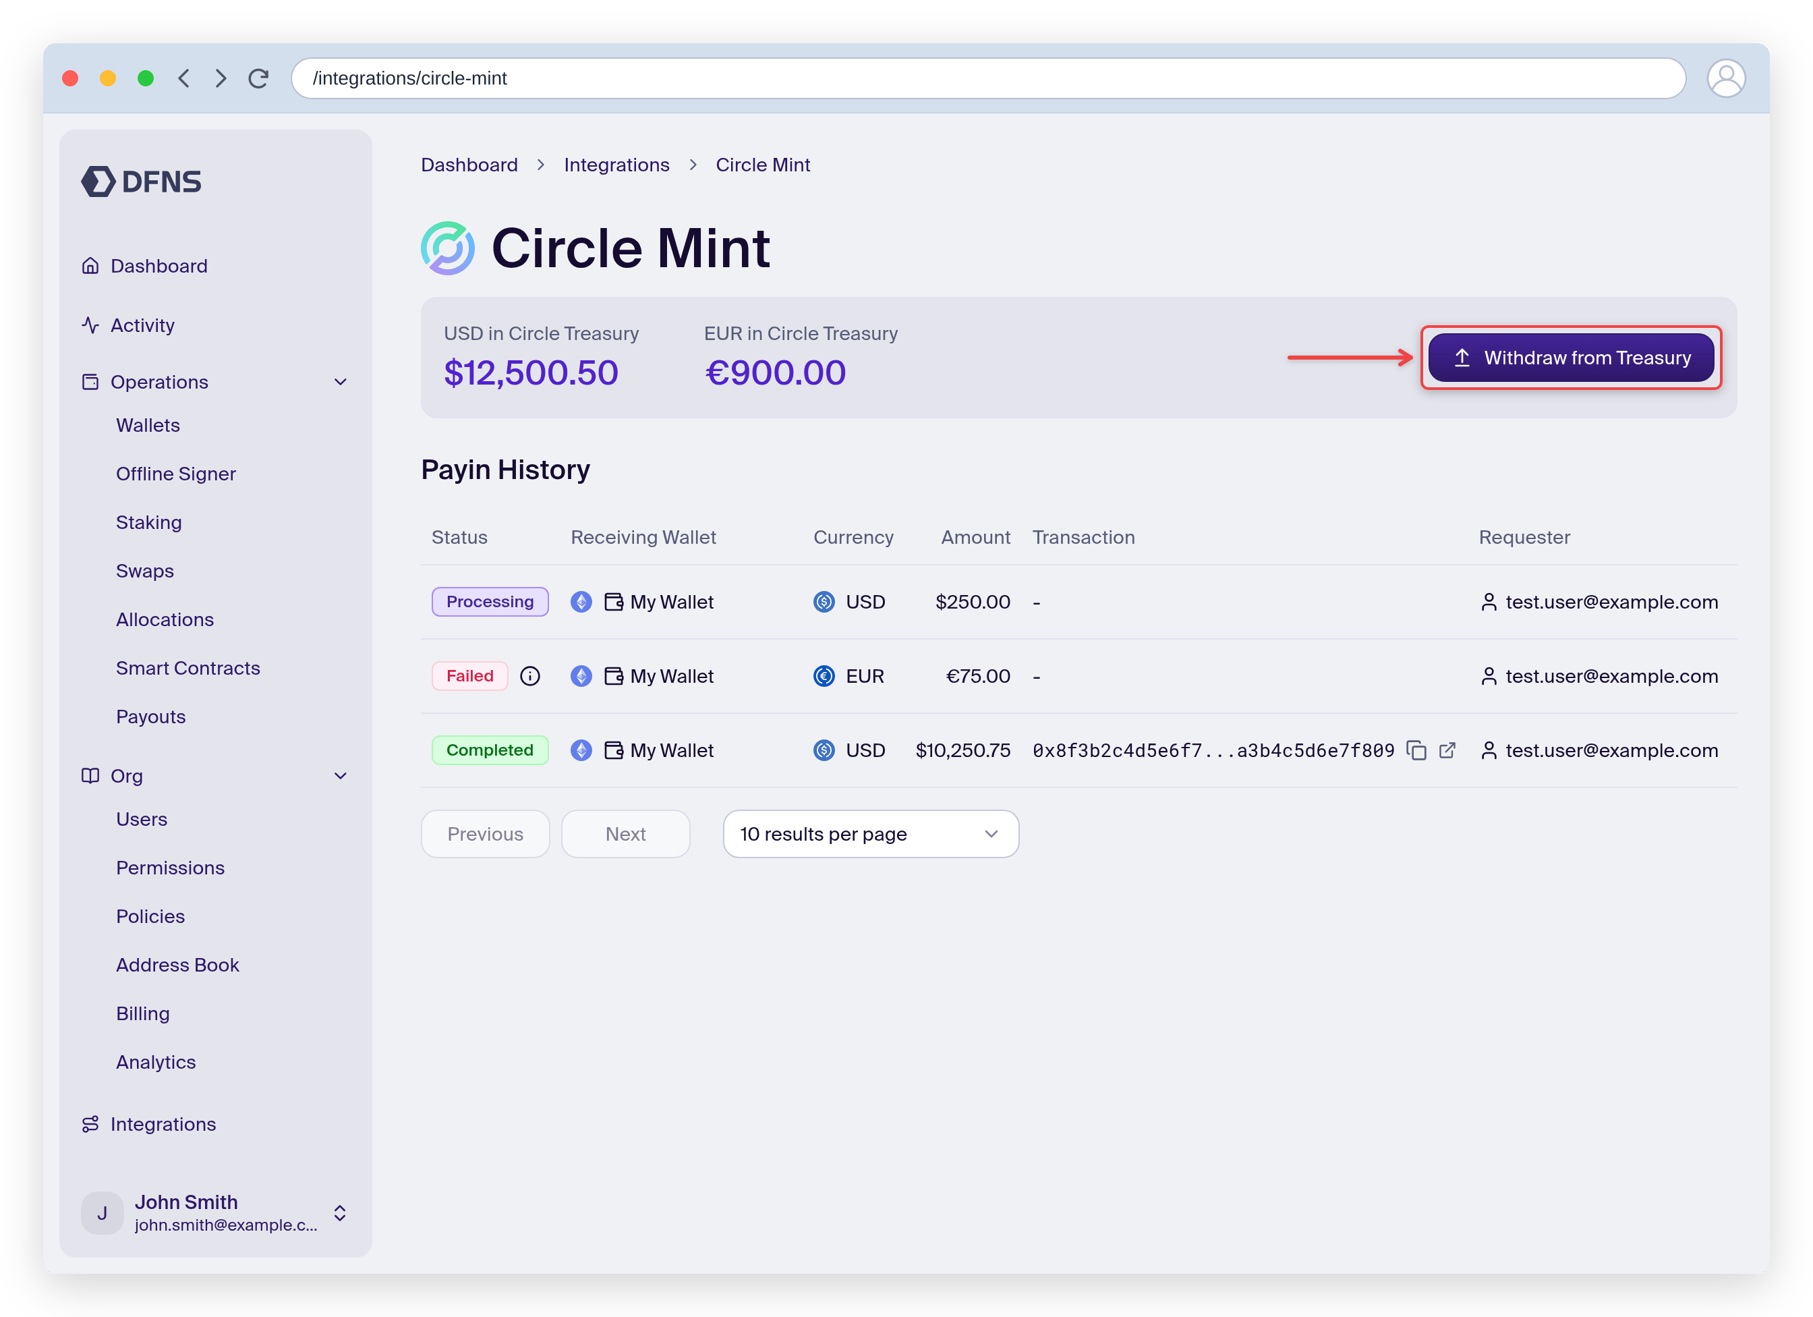Click the Dashboard breadcrumb link
1813x1317 pixels.
pyautogui.click(x=469, y=165)
